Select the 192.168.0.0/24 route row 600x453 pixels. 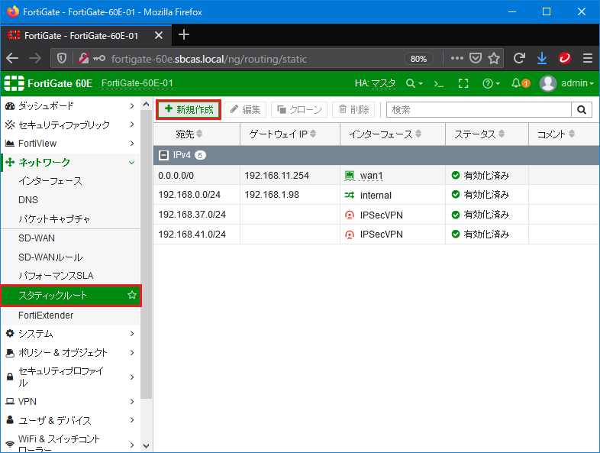point(376,195)
